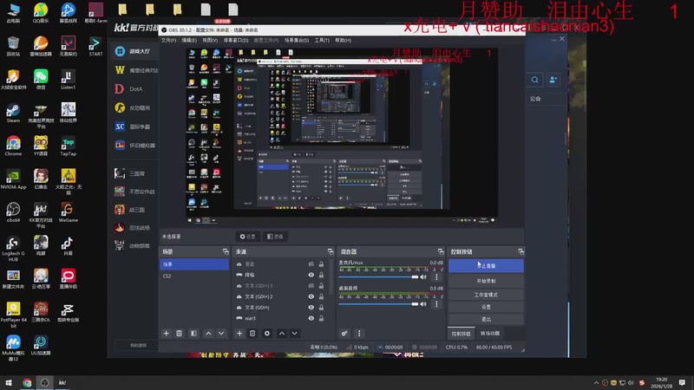Screen dimensions: 694x390
Task: Open Mic/Aux three-dot options menu
Action: click(436, 276)
